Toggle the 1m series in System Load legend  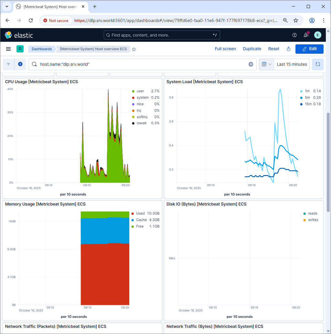[x=307, y=91]
